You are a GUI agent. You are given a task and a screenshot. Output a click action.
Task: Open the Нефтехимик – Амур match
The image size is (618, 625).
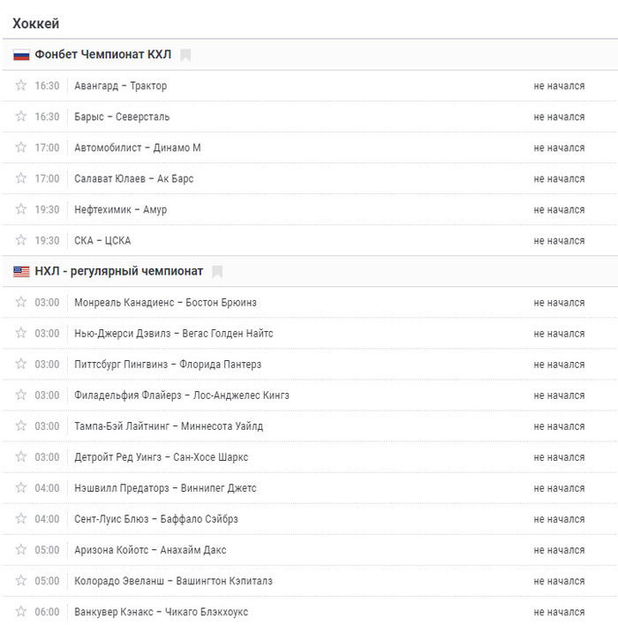[120, 210]
